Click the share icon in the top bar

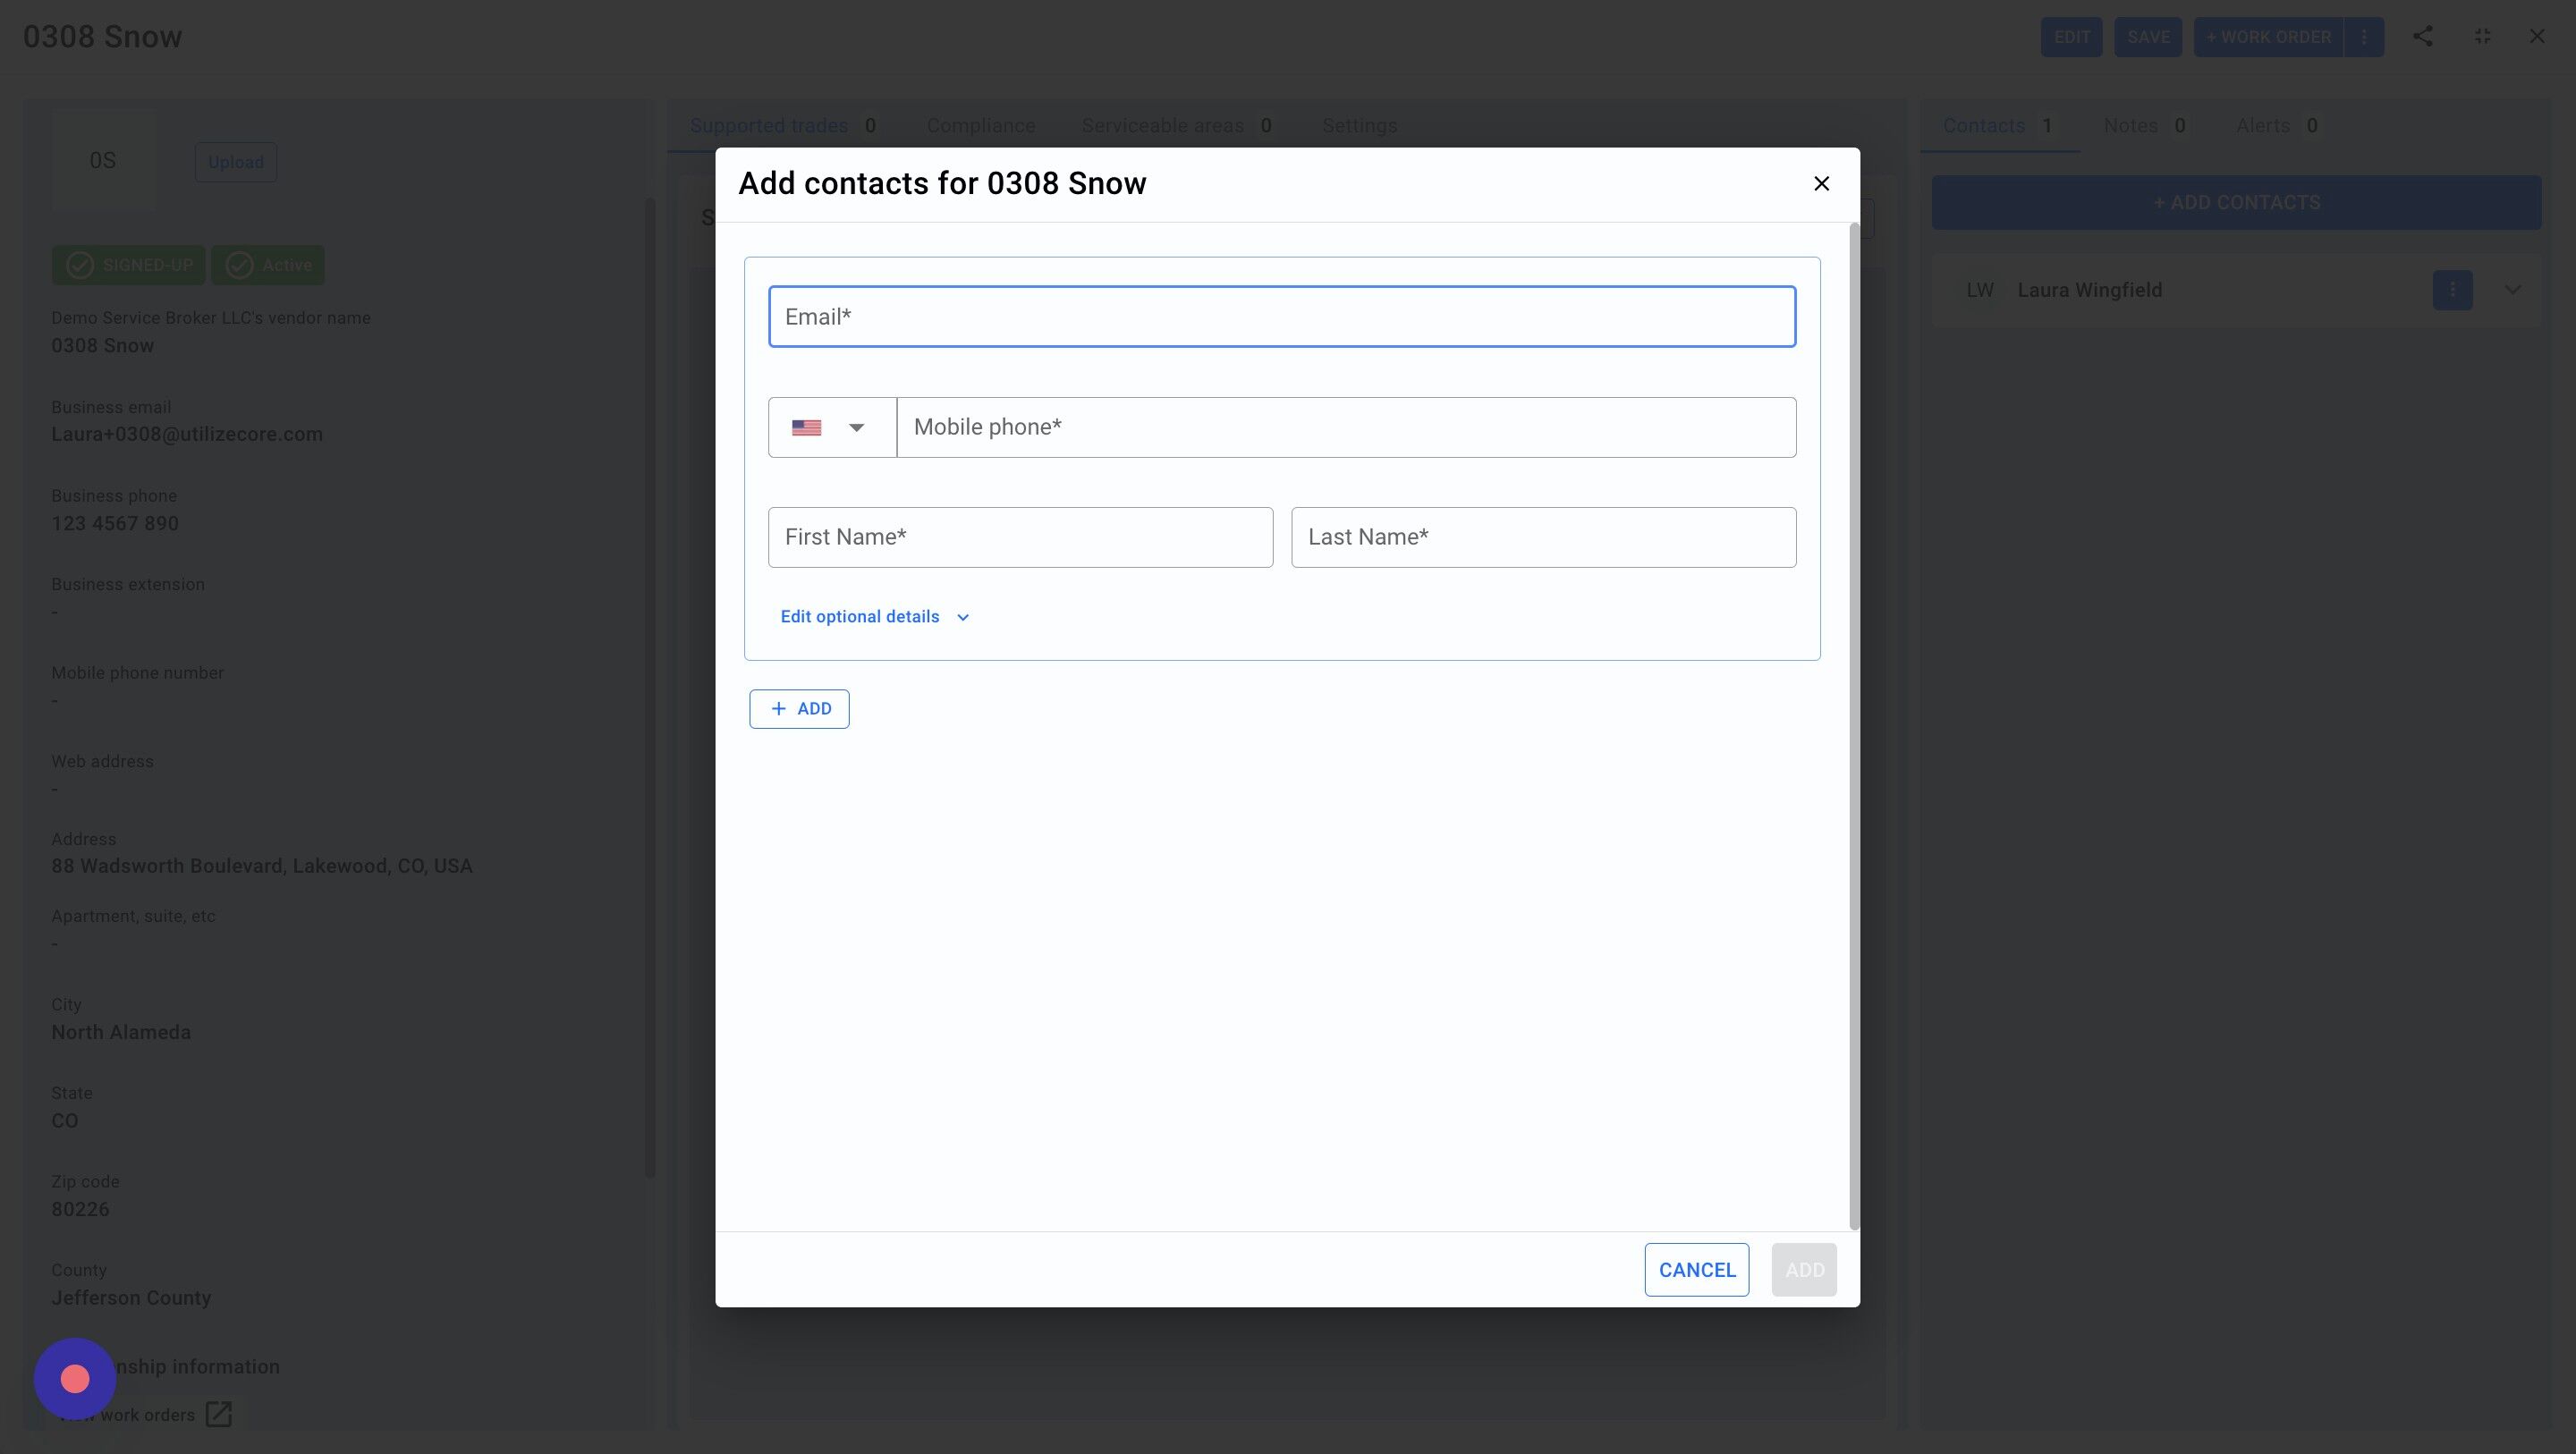pos(2422,37)
